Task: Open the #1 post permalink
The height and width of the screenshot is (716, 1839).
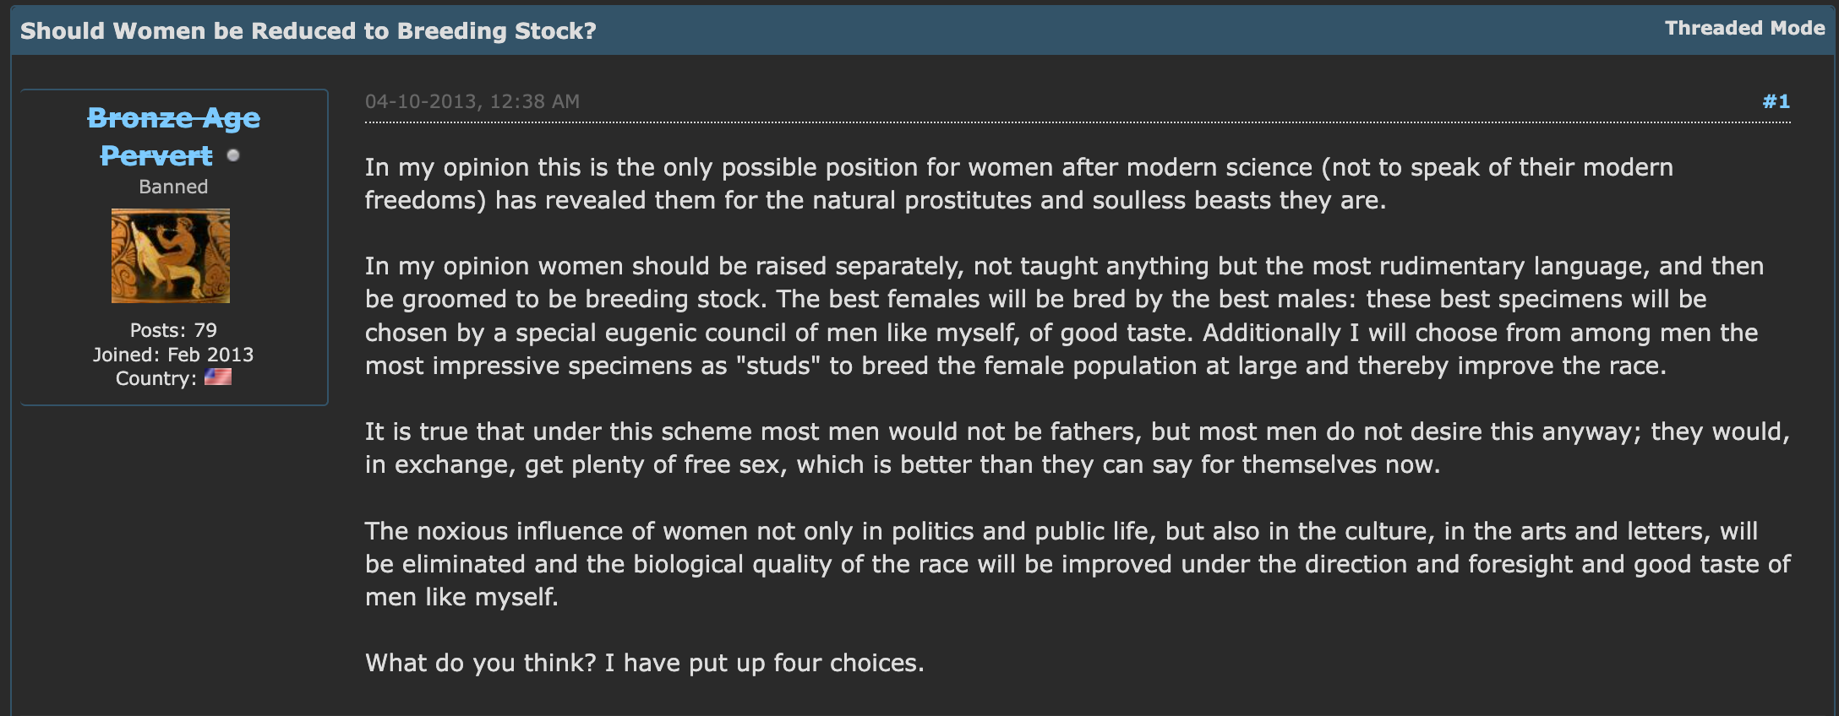Action: [1776, 101]
